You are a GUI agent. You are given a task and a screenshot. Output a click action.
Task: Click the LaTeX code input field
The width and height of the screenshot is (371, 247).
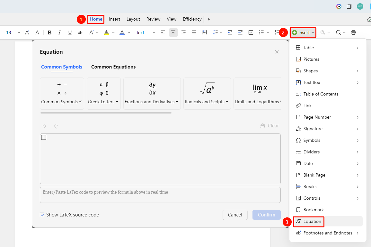pyautogui.click(x=160, y=195)
